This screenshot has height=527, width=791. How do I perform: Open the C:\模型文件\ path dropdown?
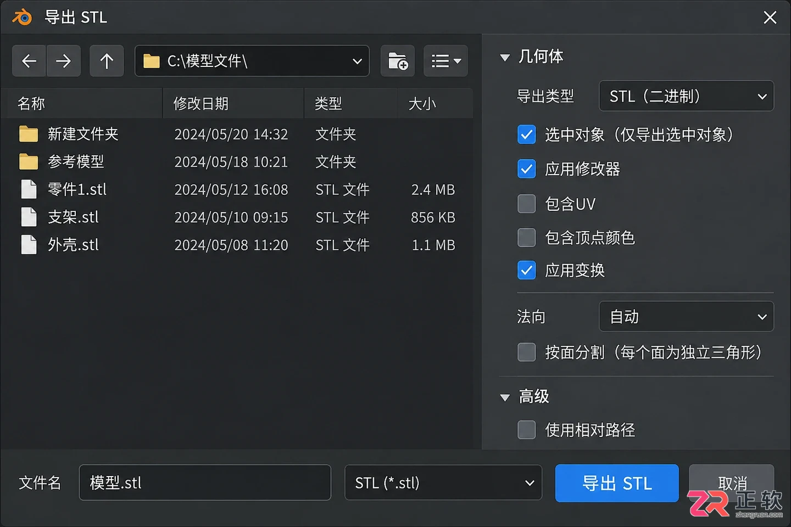point(252,61)
